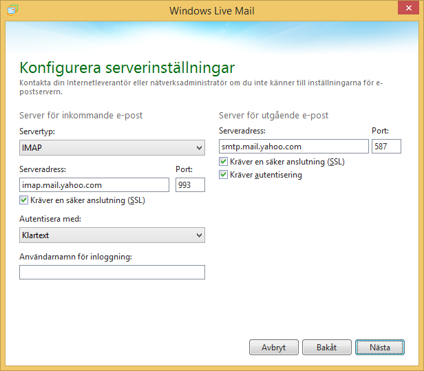Click the Servertyp label
The height and width of the screenshot is (371, 424).
coord(37,131)
